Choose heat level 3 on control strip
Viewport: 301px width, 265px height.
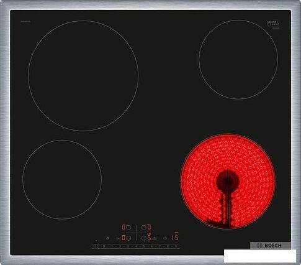point(128,246)
